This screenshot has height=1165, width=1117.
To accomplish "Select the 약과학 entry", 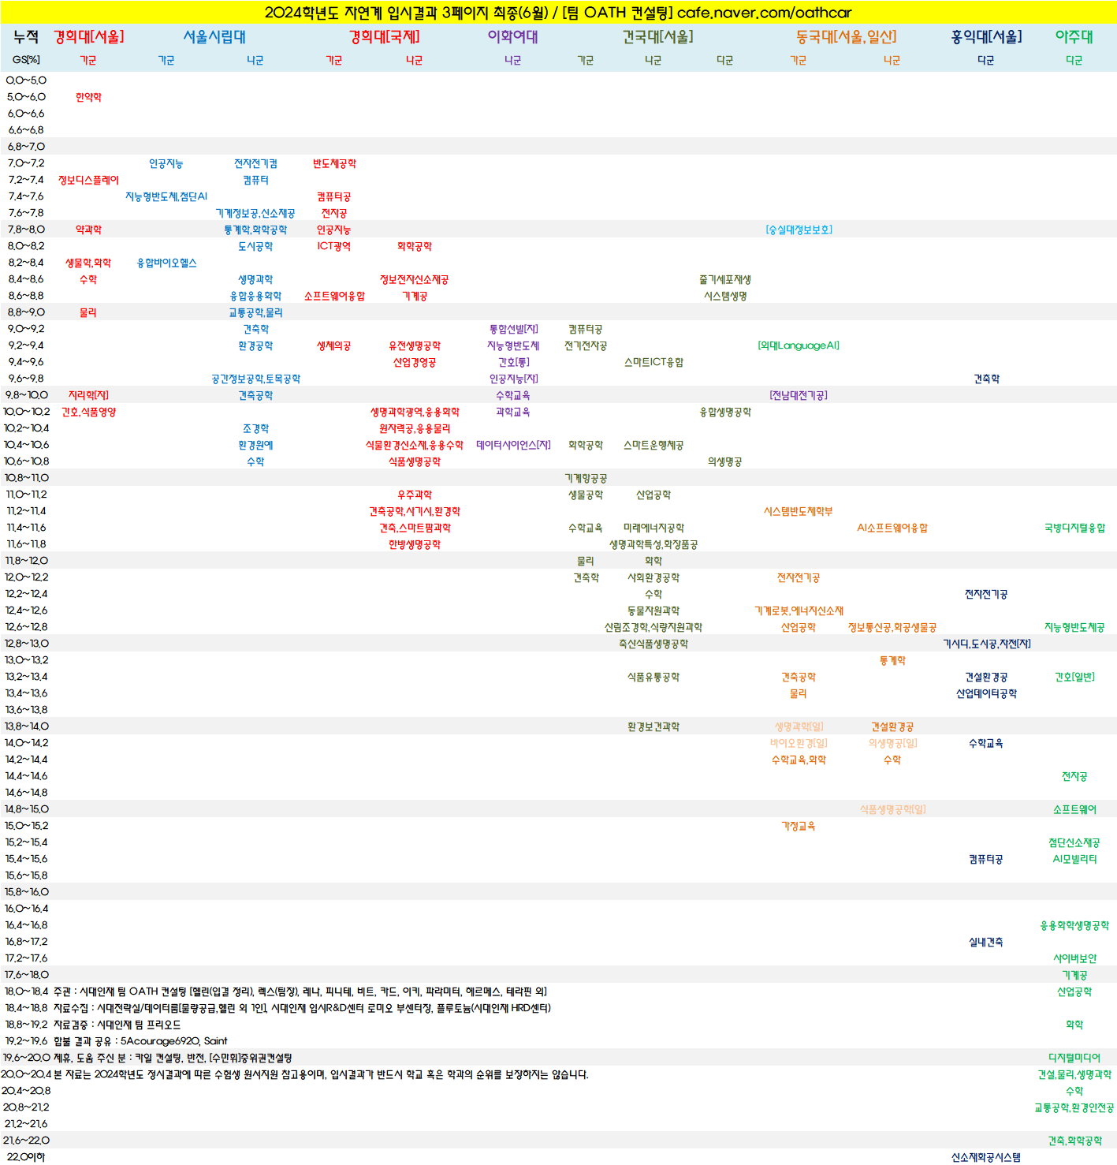I will tap(88, 230).
